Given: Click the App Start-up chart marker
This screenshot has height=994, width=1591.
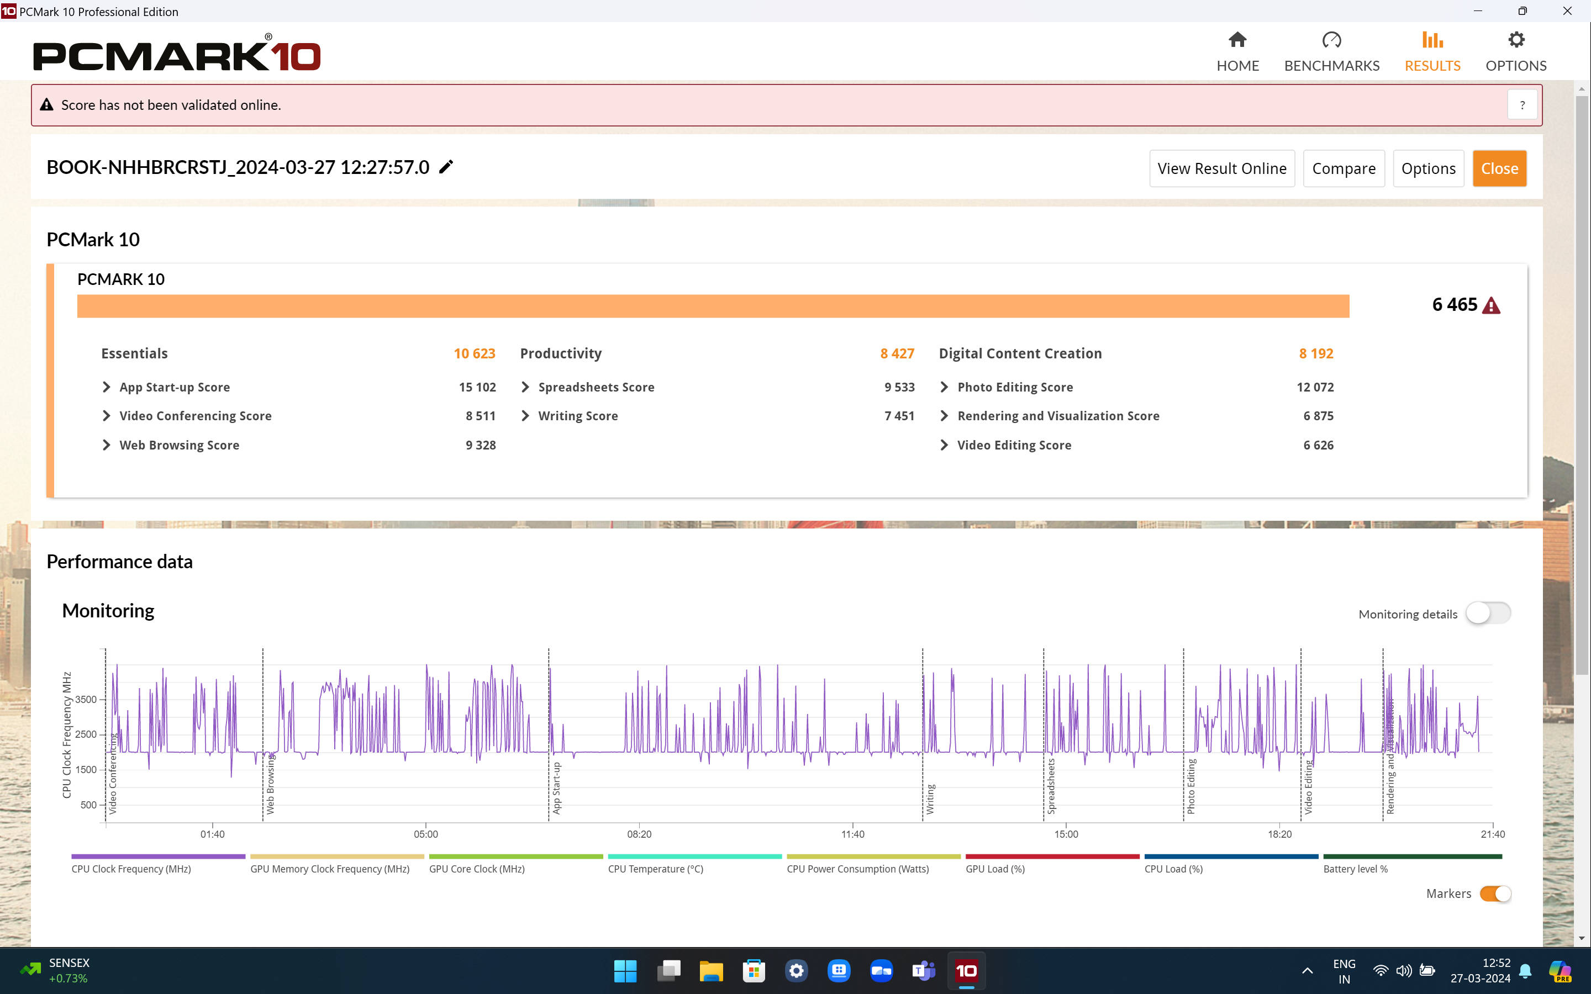Looking at the screenshot, I should [556, 787].
